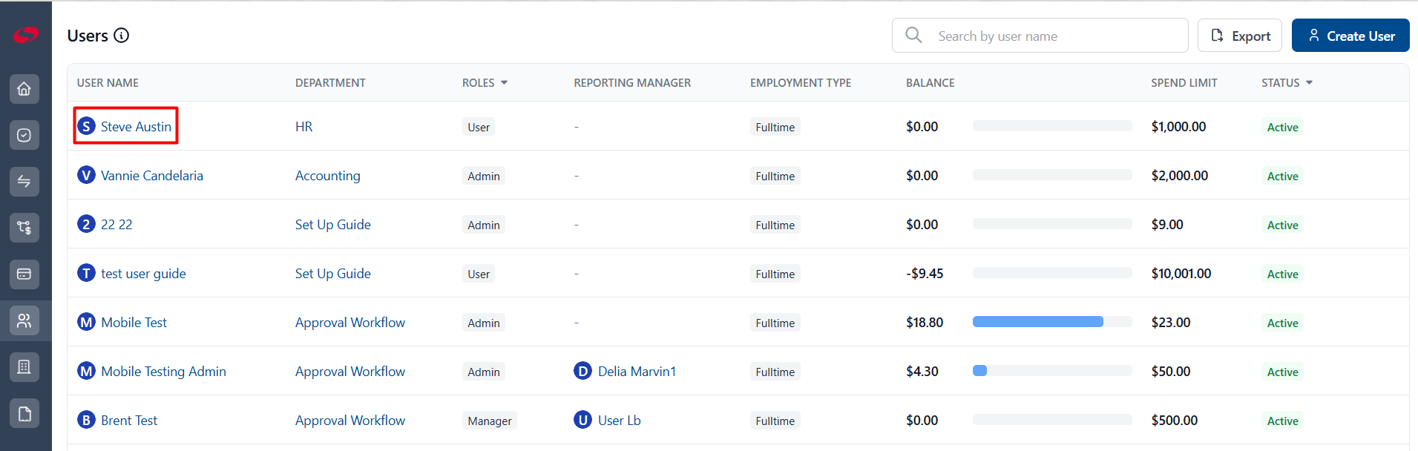Click the REPORTING MANAGER column header
Screen dimensions: 1418x451
632,83
